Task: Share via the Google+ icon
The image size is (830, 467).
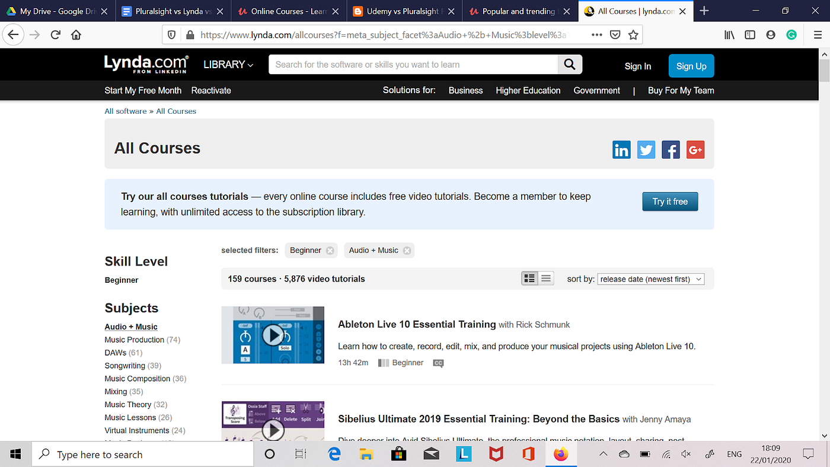Action: (x=695, y=149)
